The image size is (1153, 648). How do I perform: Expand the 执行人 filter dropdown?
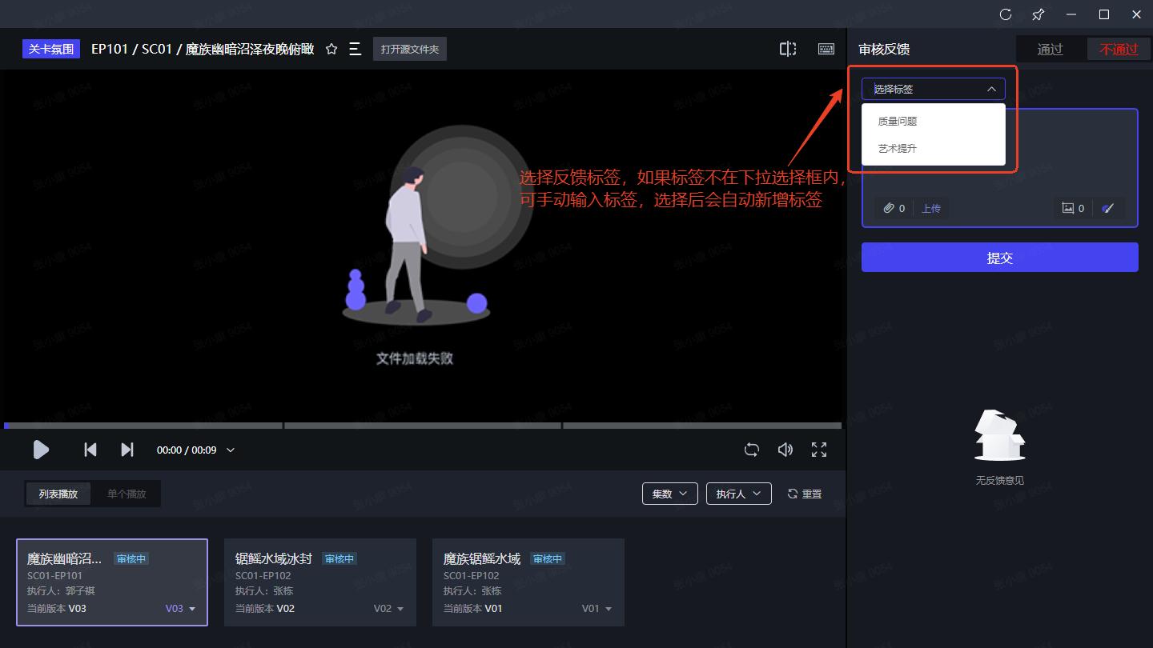tap(738, 494)
